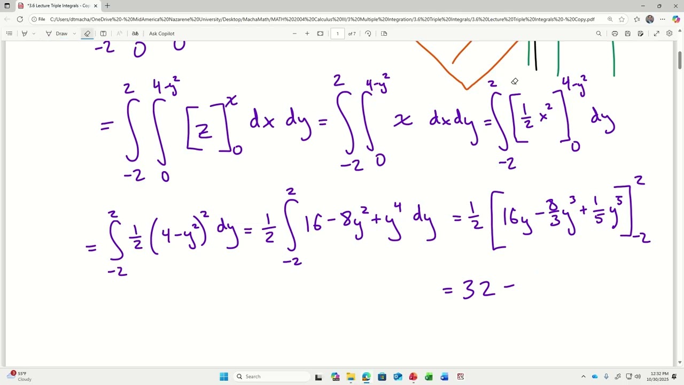
Task: Open volume control tray icon
Action: point(638,376)
